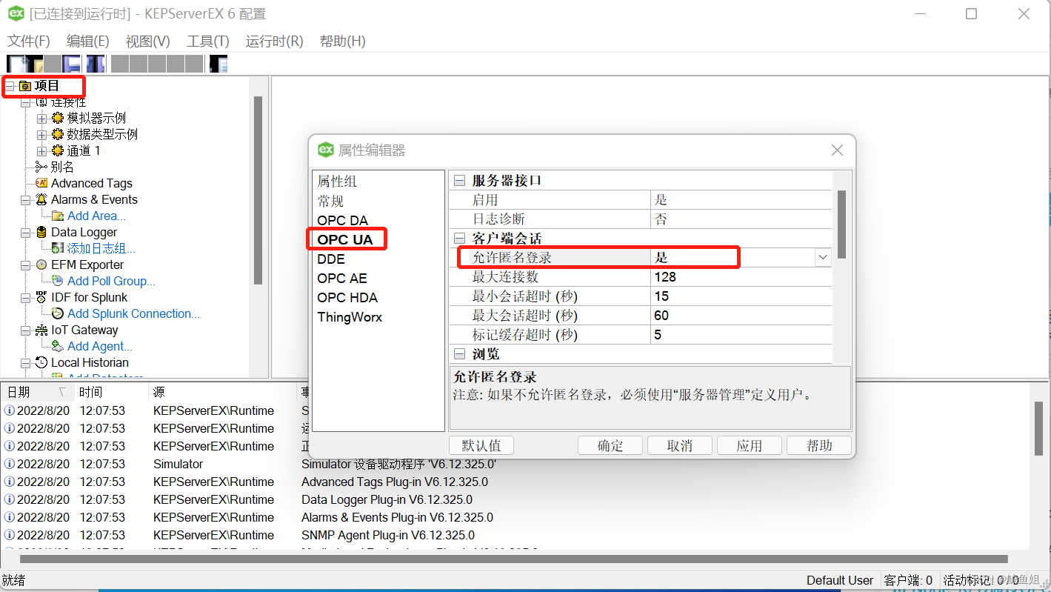Open the 帮助(H) menu
Image resolution: width=1051 pixels, height=592 pixels.
point(343,41)
